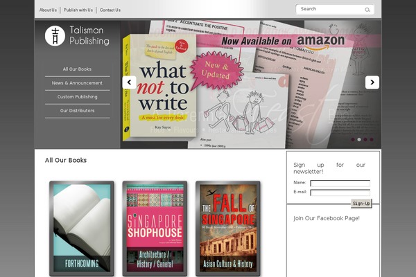Open All Our Books menu item

[x=77, y=69]
